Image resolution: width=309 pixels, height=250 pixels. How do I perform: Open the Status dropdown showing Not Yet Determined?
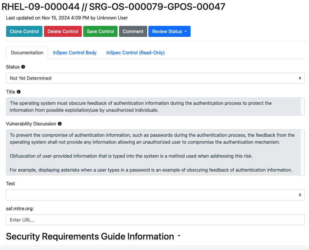(x=155, y=78)
